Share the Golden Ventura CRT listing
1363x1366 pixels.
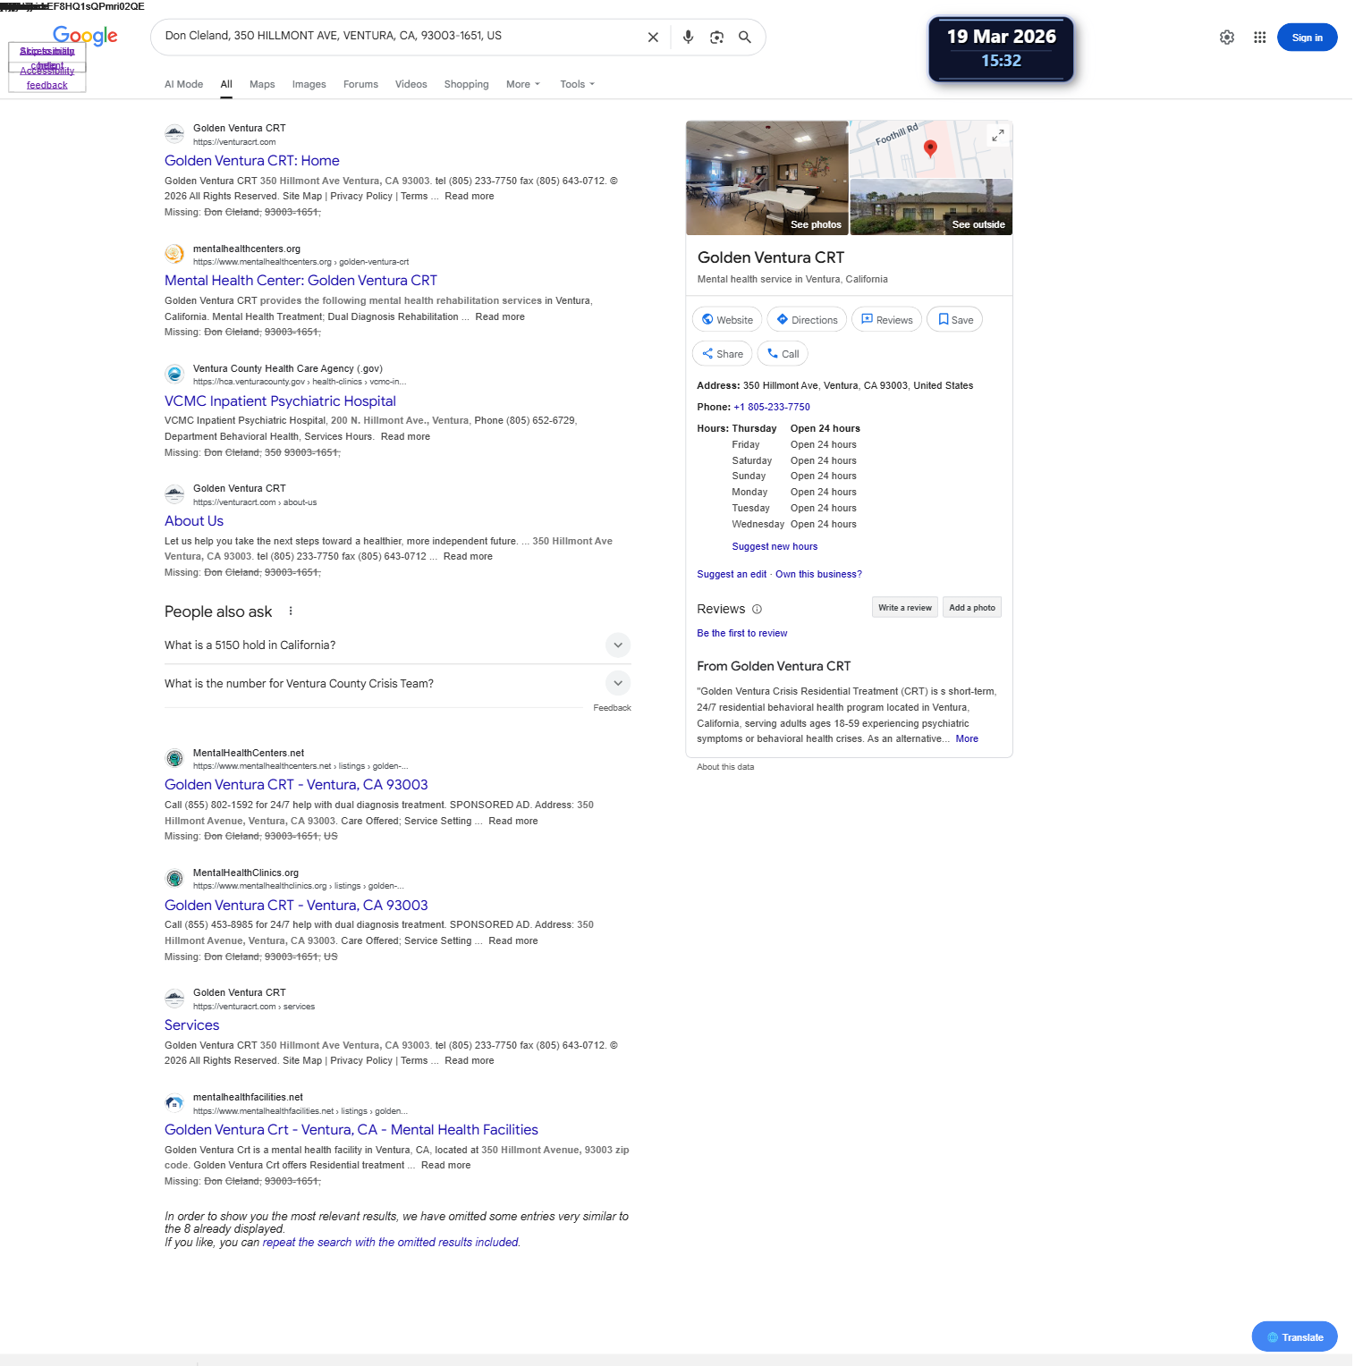[x=723, y=354]
